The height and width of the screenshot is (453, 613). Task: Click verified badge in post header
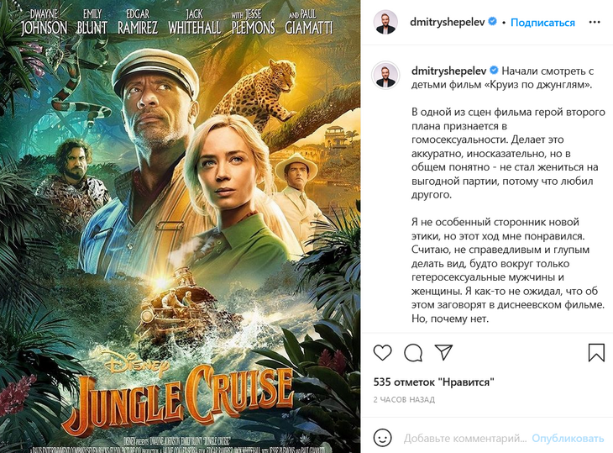(493, 22)
